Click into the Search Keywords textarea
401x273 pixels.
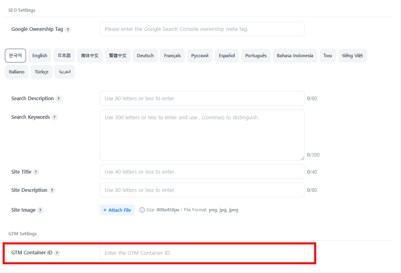202,135
